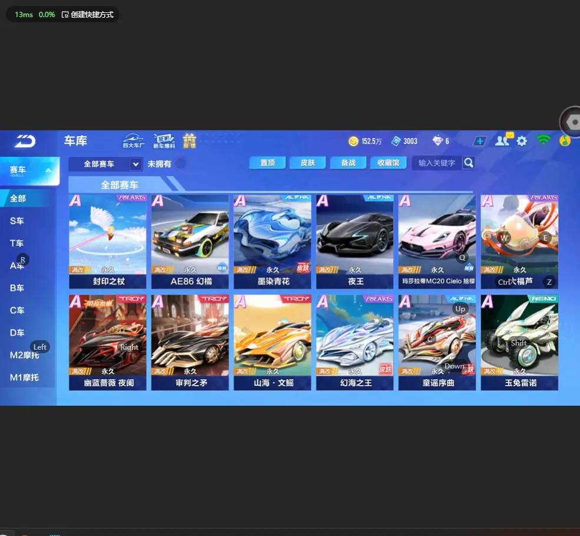Select the 幽蓝蔷薇 夜阑 car card

click(108, 343)
